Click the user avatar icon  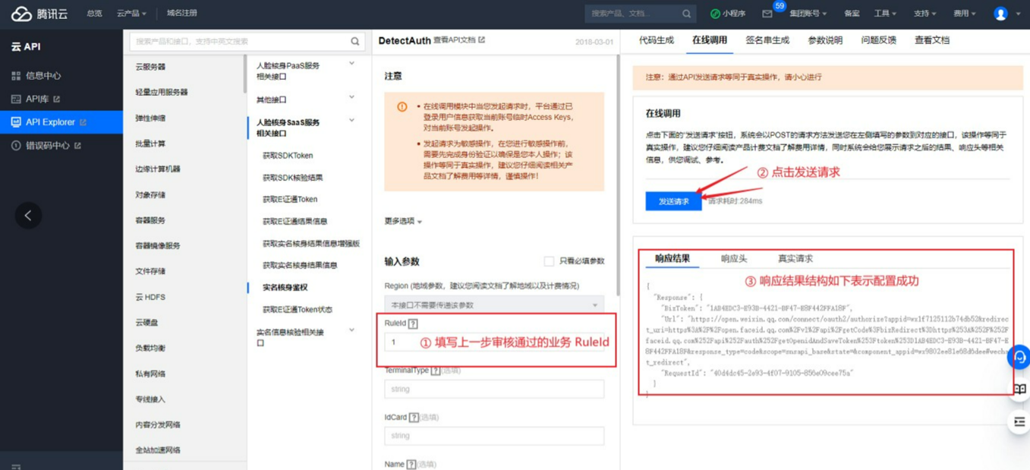coord(1000,14)
